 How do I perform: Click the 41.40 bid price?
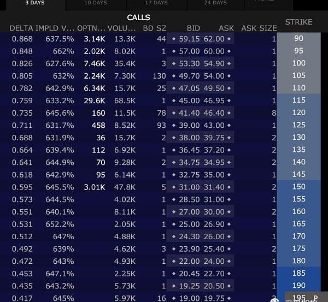189,113
